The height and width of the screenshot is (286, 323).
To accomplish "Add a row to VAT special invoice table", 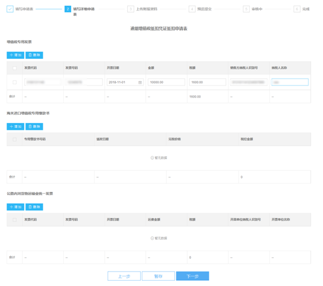I will (x=16, y=55).
